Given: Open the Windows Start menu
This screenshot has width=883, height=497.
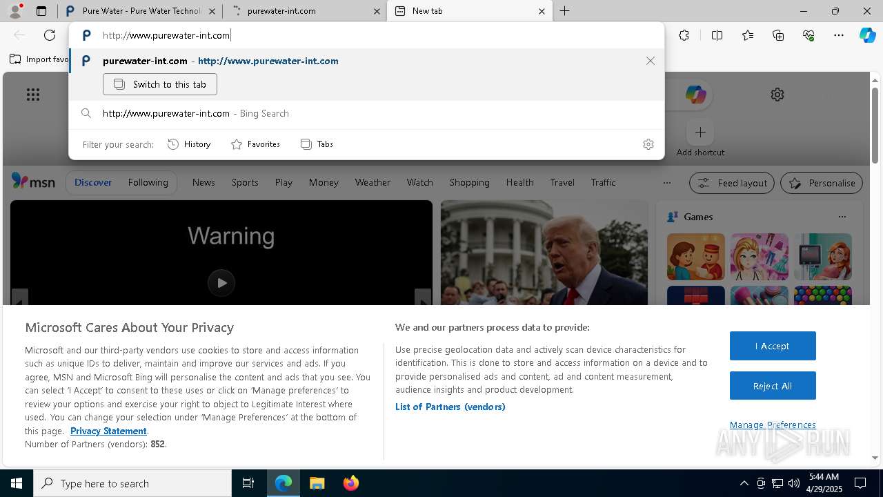Looking at the screenshot, I should pos(17,483).
